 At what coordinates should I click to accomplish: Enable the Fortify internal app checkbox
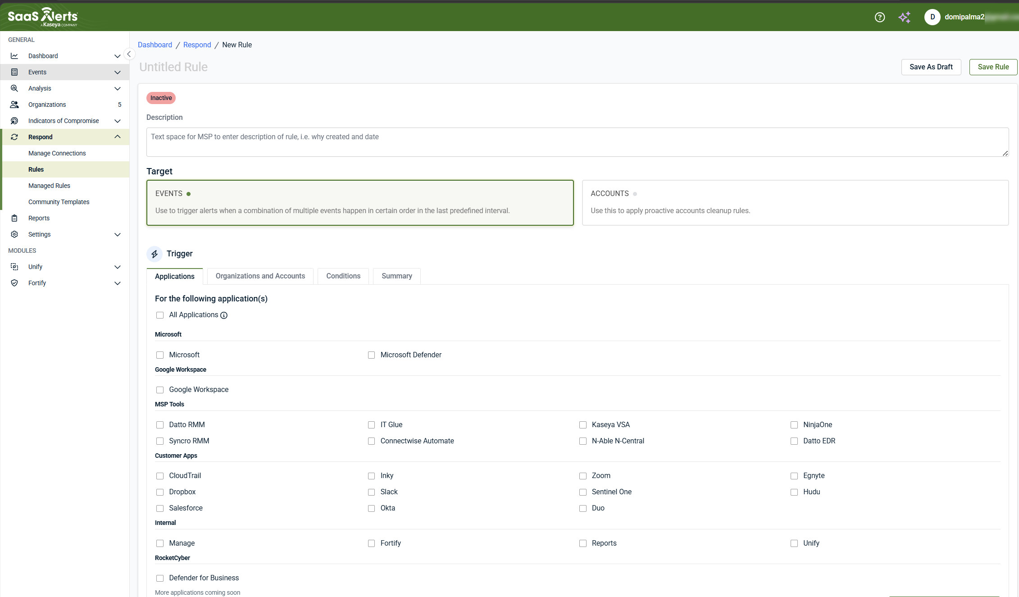[x=371, y=543]
